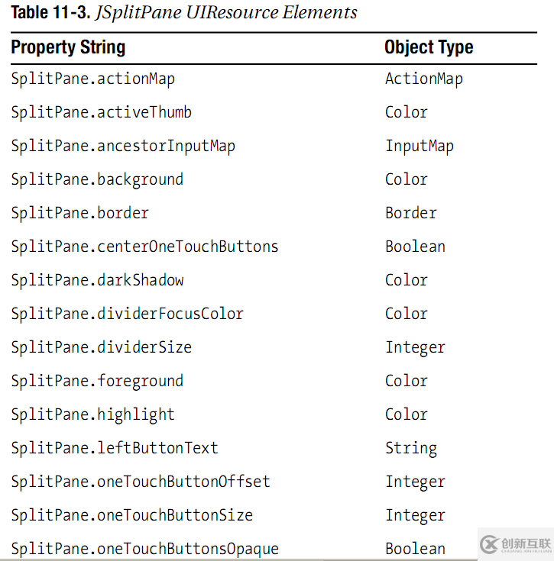The width and height of the screenshot is (554, 561).
Task: Click the SplitPane.oneTouchButtonsOpaque entry
Action: point(144,549)
